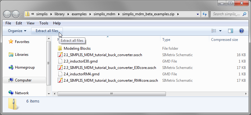The height and width of the screenshot is (115, 251).
Task: Click the Forward navigation arrow
Action: (x=16, y=14)
